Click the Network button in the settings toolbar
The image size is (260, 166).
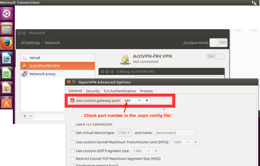[x=52, y=43]
